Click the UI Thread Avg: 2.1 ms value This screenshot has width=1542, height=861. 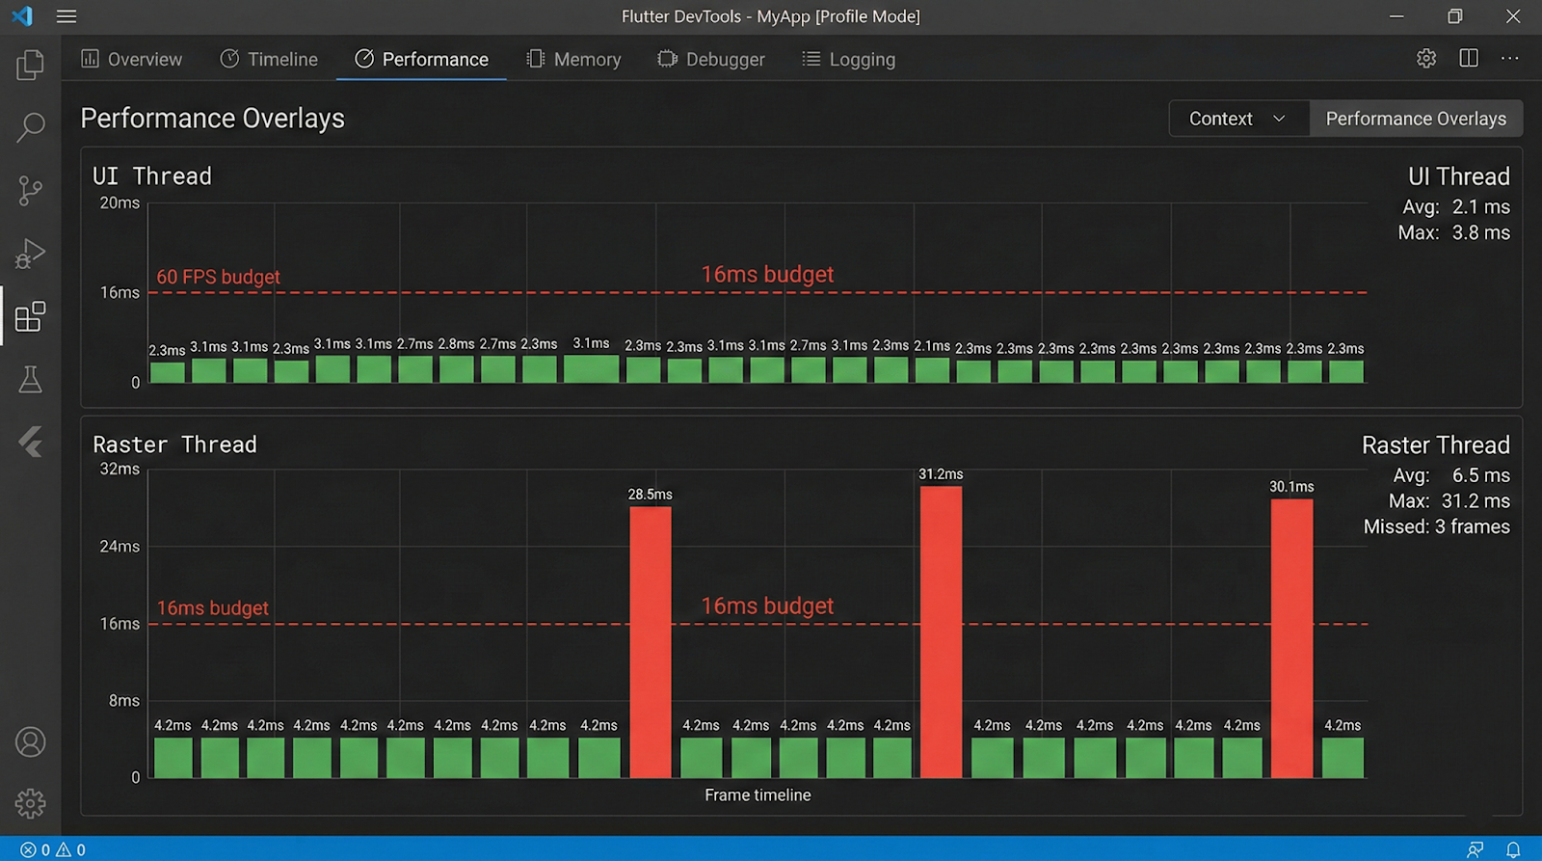tap(1455, 206)
